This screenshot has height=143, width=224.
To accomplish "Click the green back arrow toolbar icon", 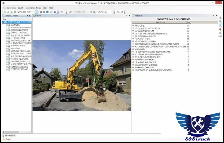I will coord(4,12).
